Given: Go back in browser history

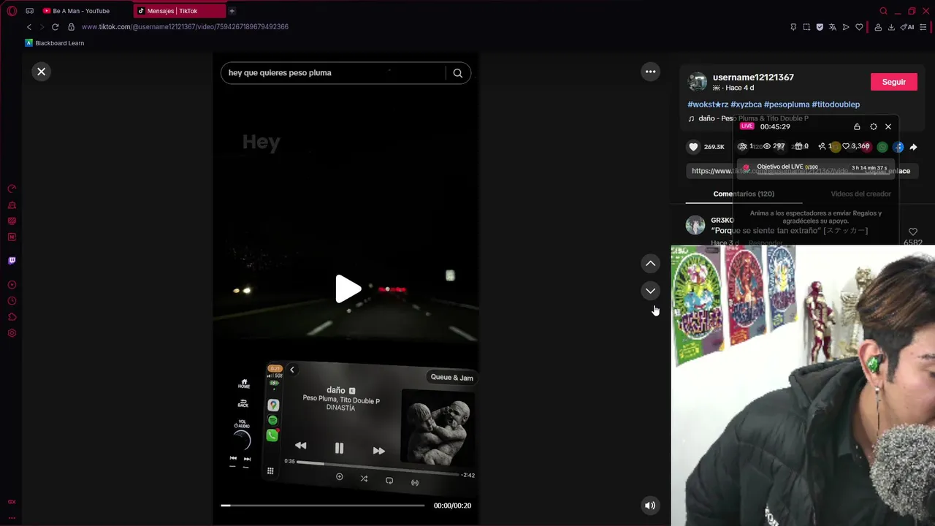Looking at the screenshot, I should (29, 27).
